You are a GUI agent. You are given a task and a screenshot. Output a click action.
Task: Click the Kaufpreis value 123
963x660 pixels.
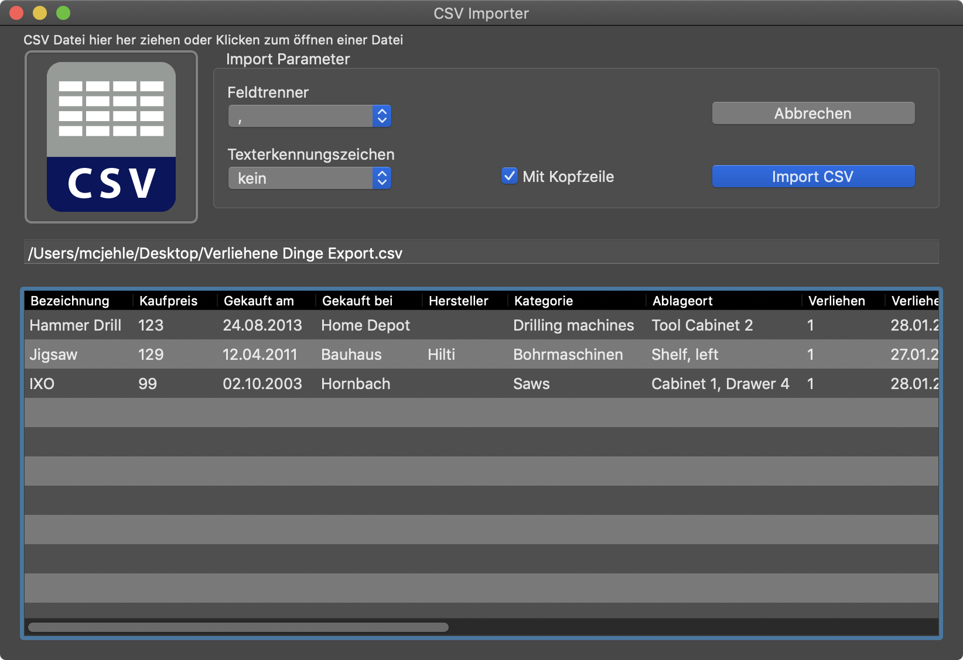point(151,325)
